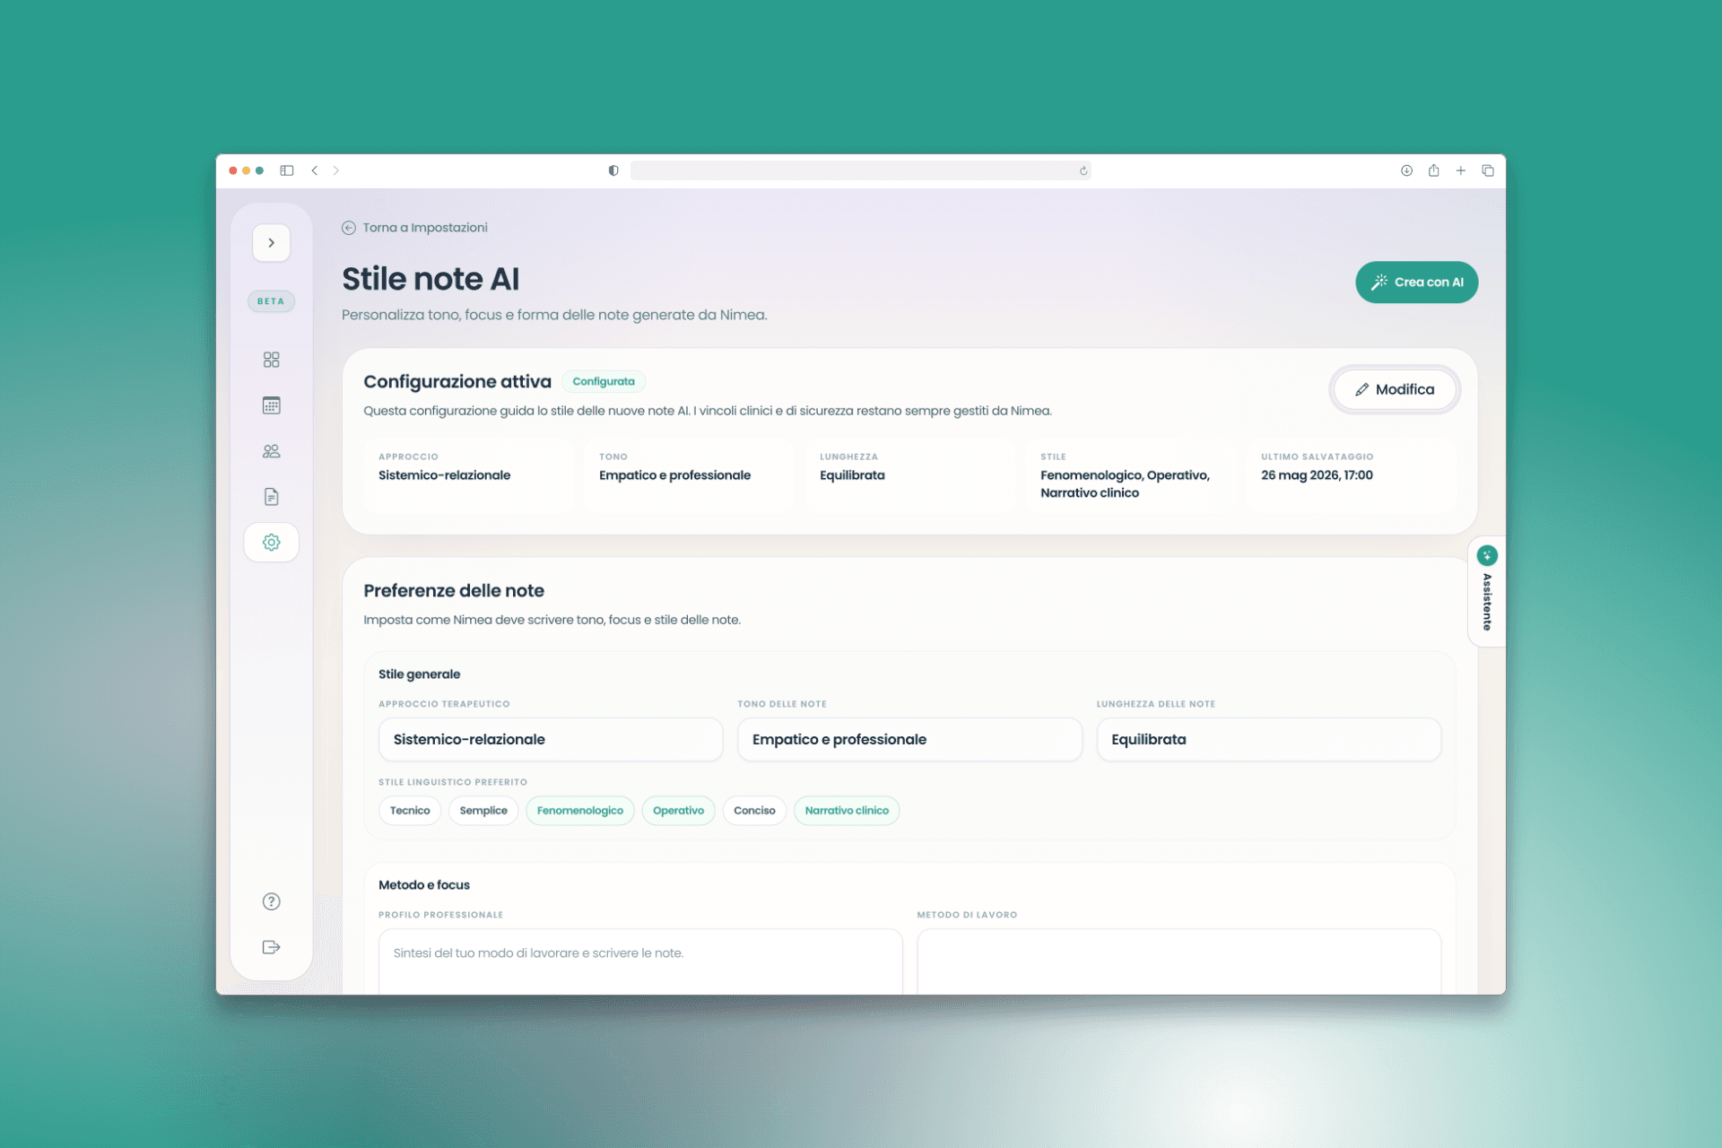Open the settings gear icon in sidebar
Screen dimensions: 1722x1148
[271, 543]
